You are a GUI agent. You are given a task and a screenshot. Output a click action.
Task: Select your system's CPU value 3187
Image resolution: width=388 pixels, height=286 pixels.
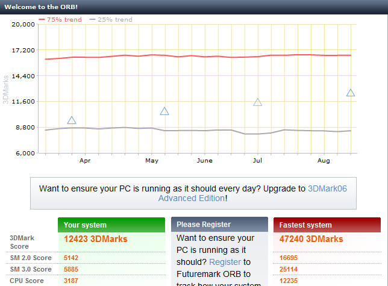(71, 281)
